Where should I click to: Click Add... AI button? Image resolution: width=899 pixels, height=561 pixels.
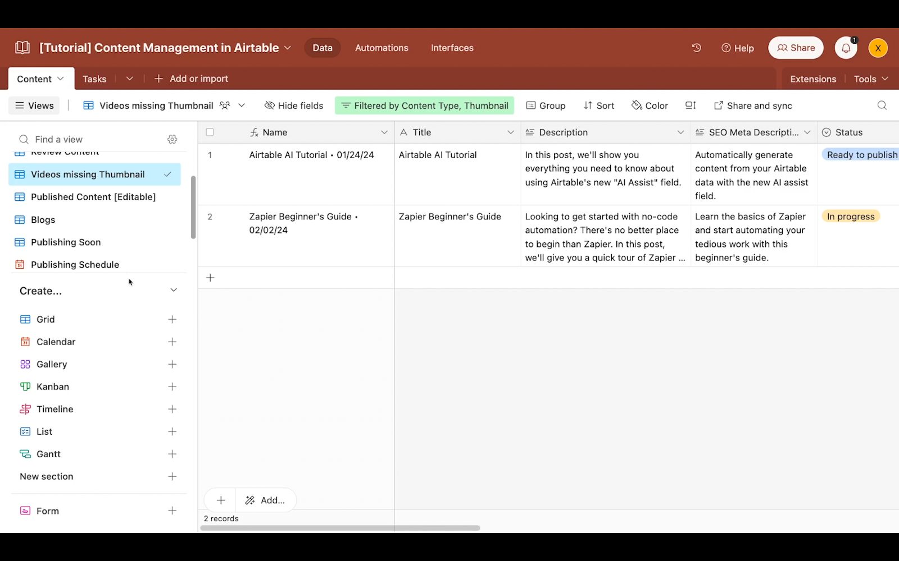(x=265, y=500)
